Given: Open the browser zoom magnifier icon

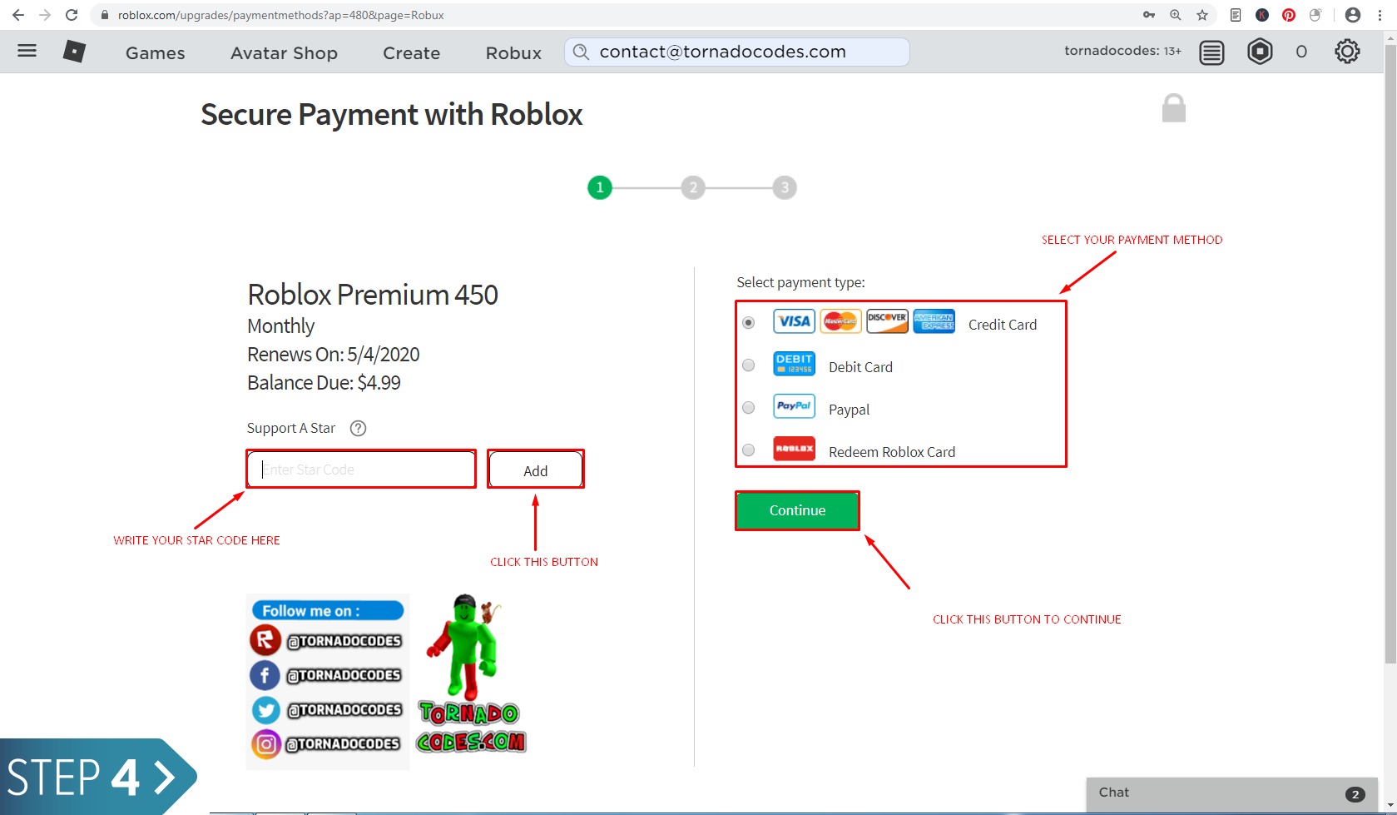Looking at the screenshot, I should click(x=1176, y=15).
